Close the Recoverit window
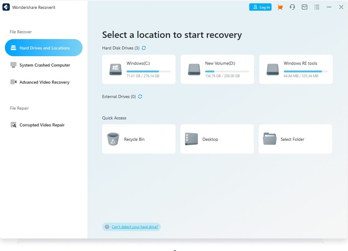The image size is (348, 251). 341,7
